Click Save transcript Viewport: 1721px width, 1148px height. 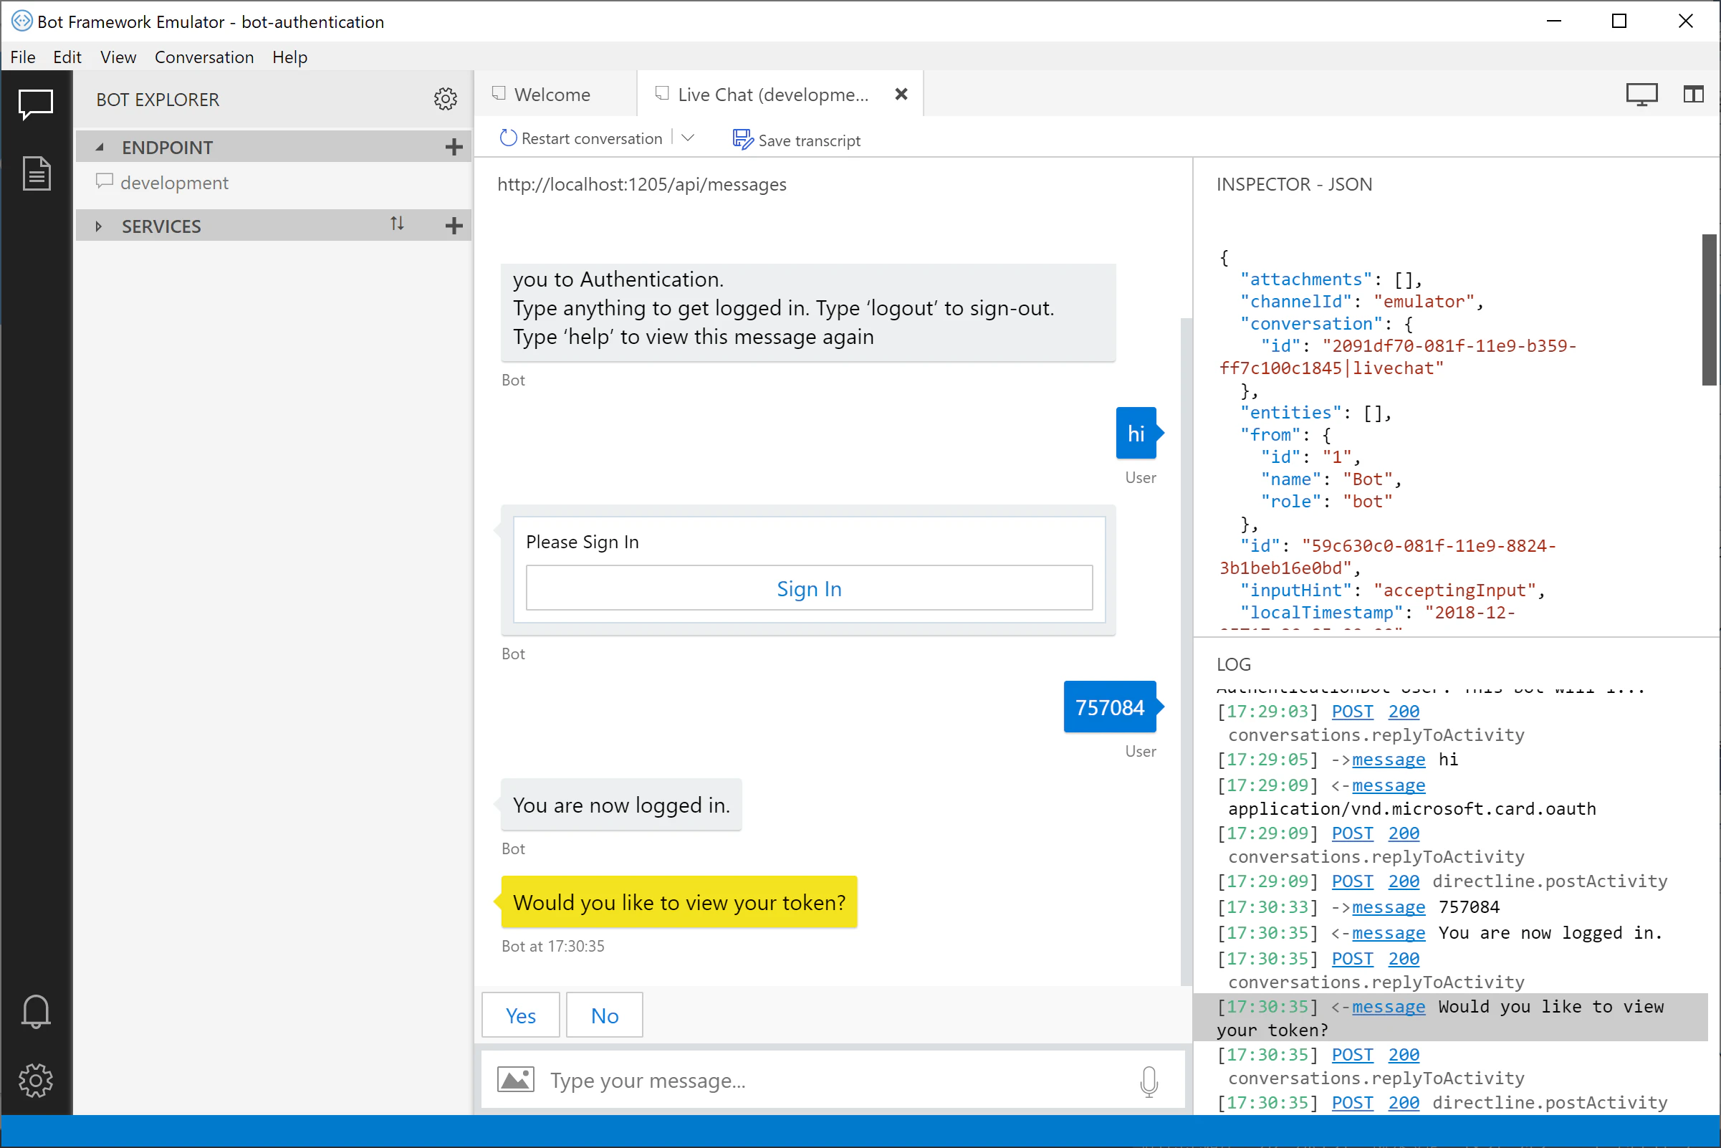tap(797, 140)
